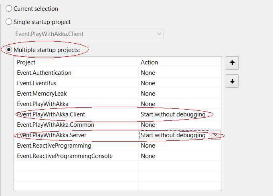Select Multiple startup projects radio button

(9, 50)
